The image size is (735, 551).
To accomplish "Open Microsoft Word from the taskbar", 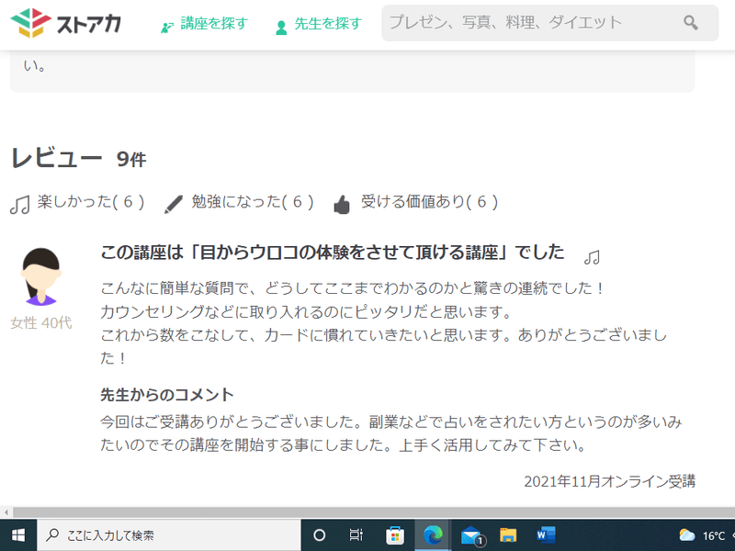I will point(546,534).
